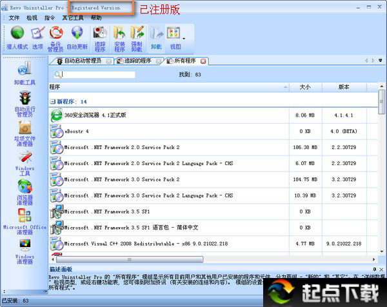Screen dimensions: 387x307
Task: Click the vertical scrollbar down arrow
Action: (x=382, y=252)
